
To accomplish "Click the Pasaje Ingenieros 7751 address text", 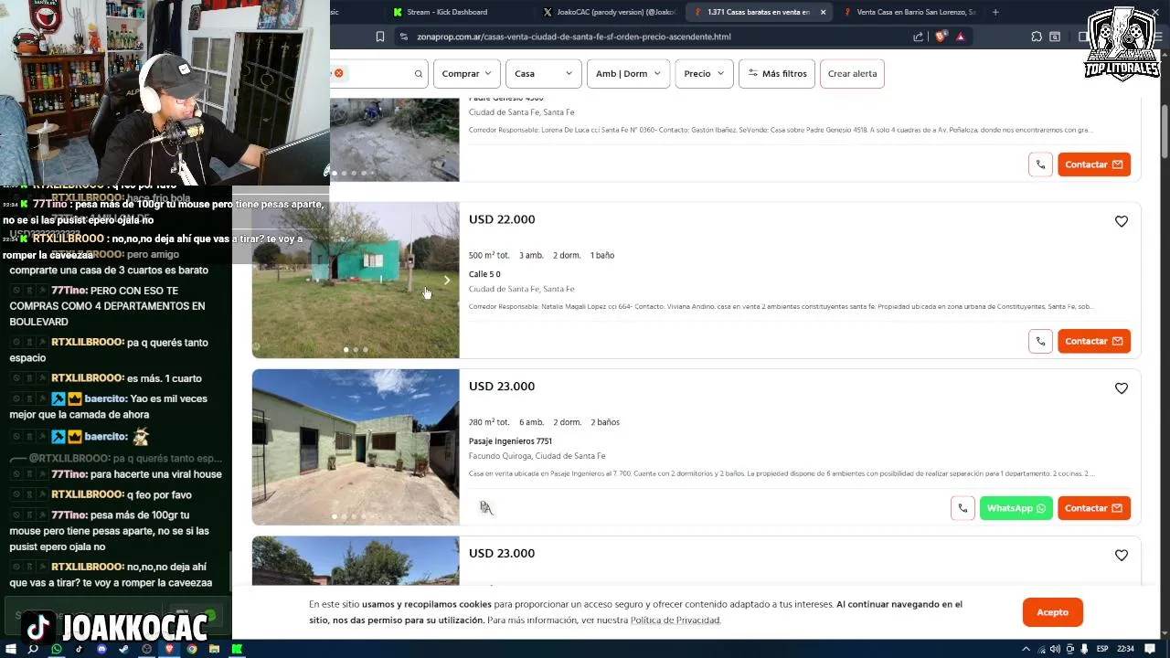I will (510, 441).
